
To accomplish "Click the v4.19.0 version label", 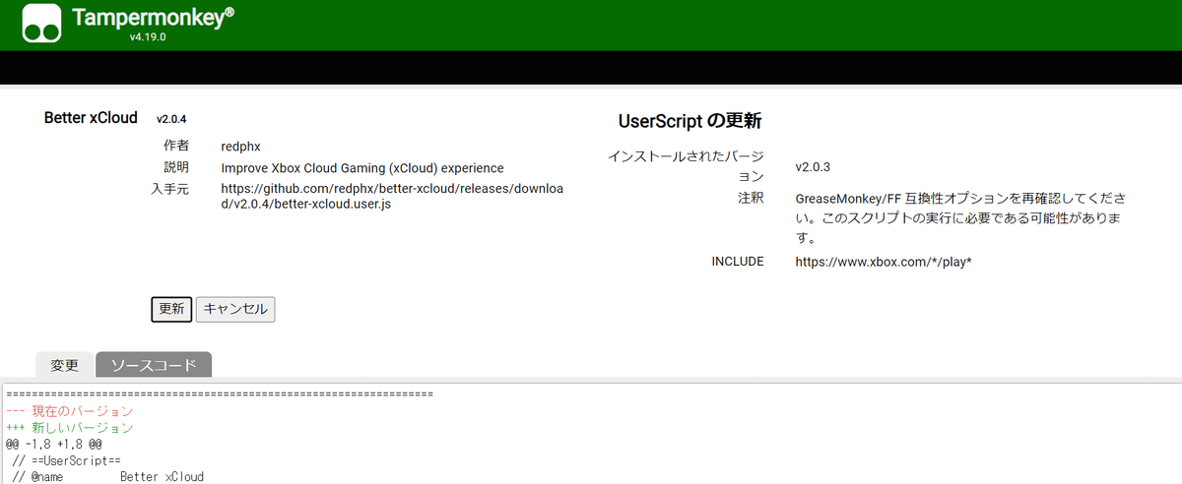I will pyautogui.click(x=148, y=37).
